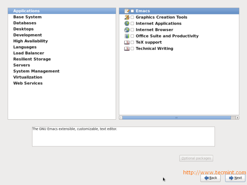Select the TeX support row text
The image size is (247, 185).
149,42
